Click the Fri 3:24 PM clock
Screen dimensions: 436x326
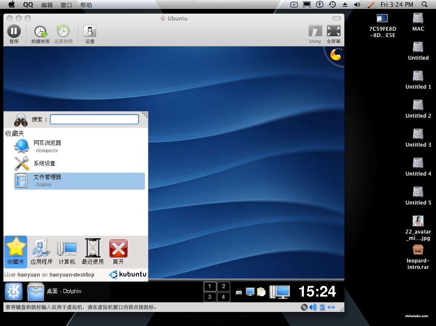point(397,5)
